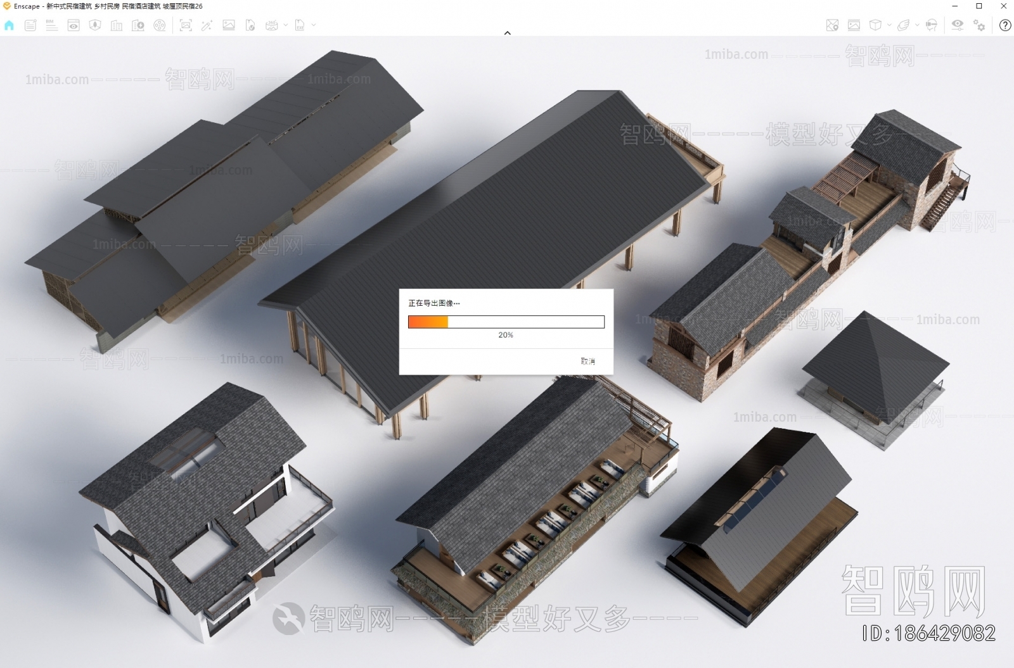
Task: Click the Home icon in toolbar
Action: pos(9,25)
